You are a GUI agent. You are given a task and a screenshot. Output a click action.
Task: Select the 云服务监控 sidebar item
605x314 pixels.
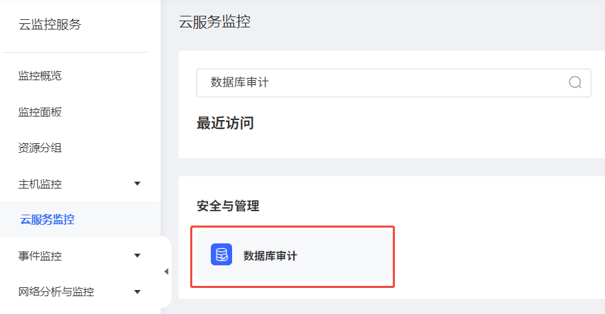47,220
